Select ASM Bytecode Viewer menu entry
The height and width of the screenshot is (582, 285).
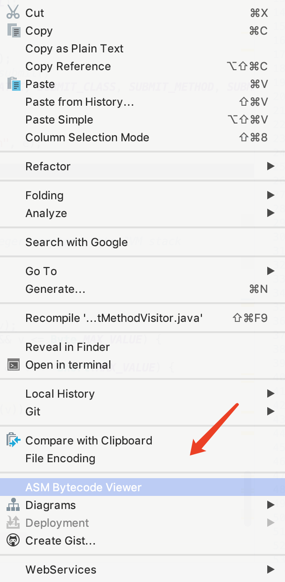[142, 487]
